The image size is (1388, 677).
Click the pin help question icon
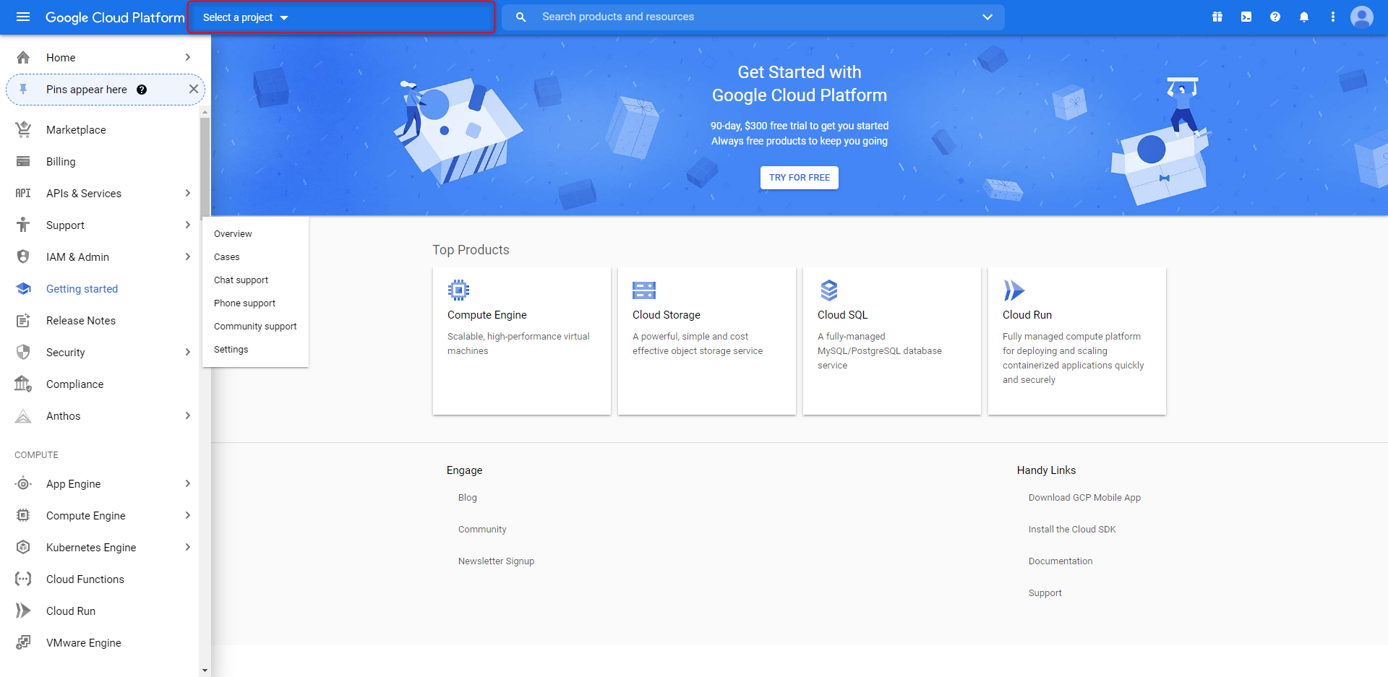point(142,90)
